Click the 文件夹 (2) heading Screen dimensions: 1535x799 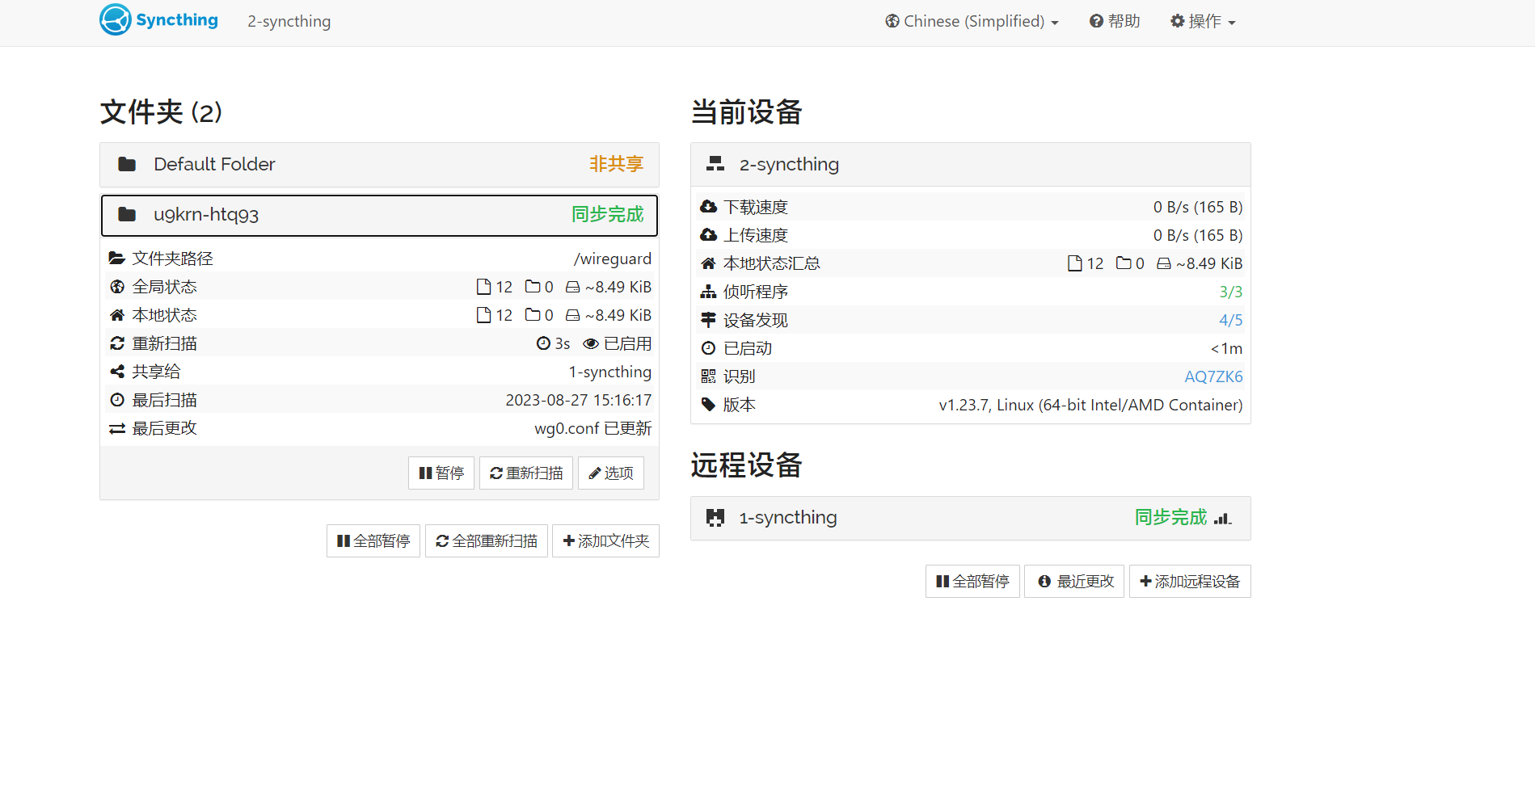(x=161, y=112)
